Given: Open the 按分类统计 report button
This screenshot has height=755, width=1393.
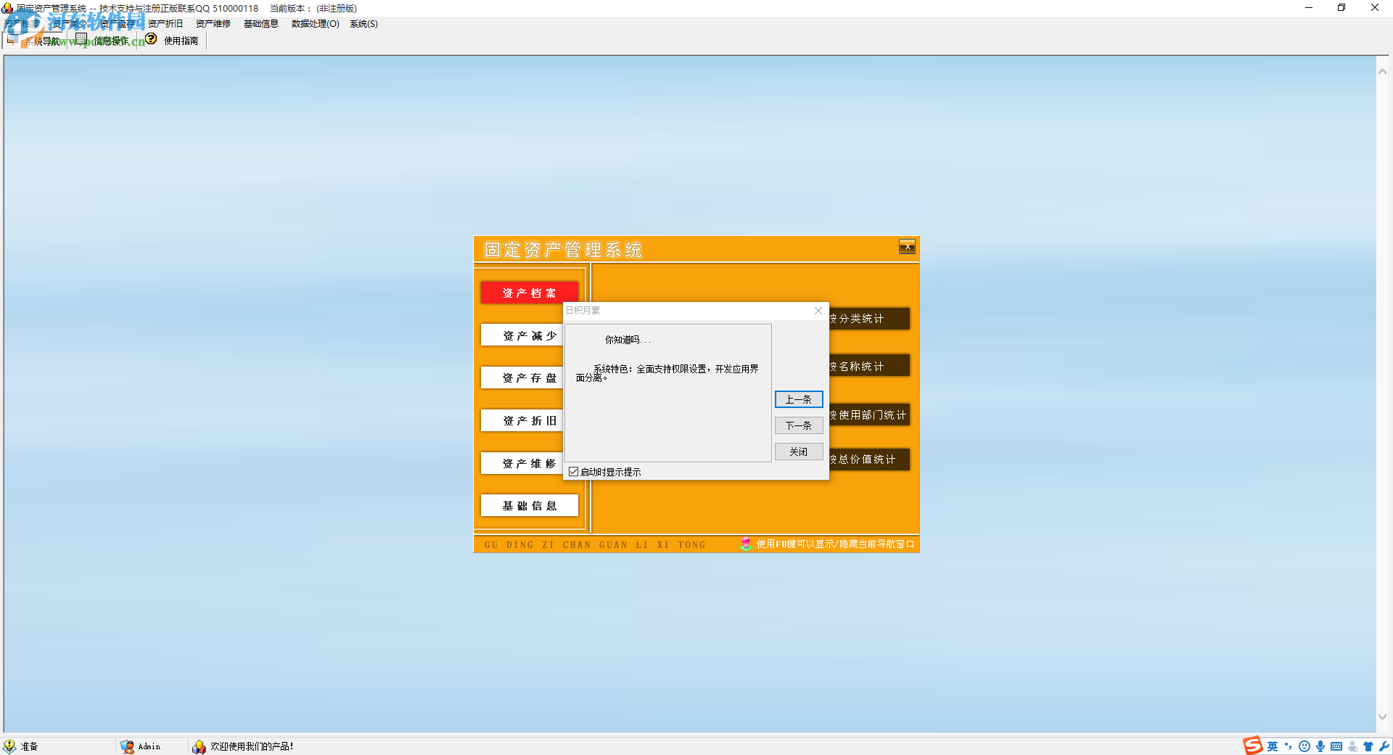Looking at the screenshot, I should click(869, 319).
